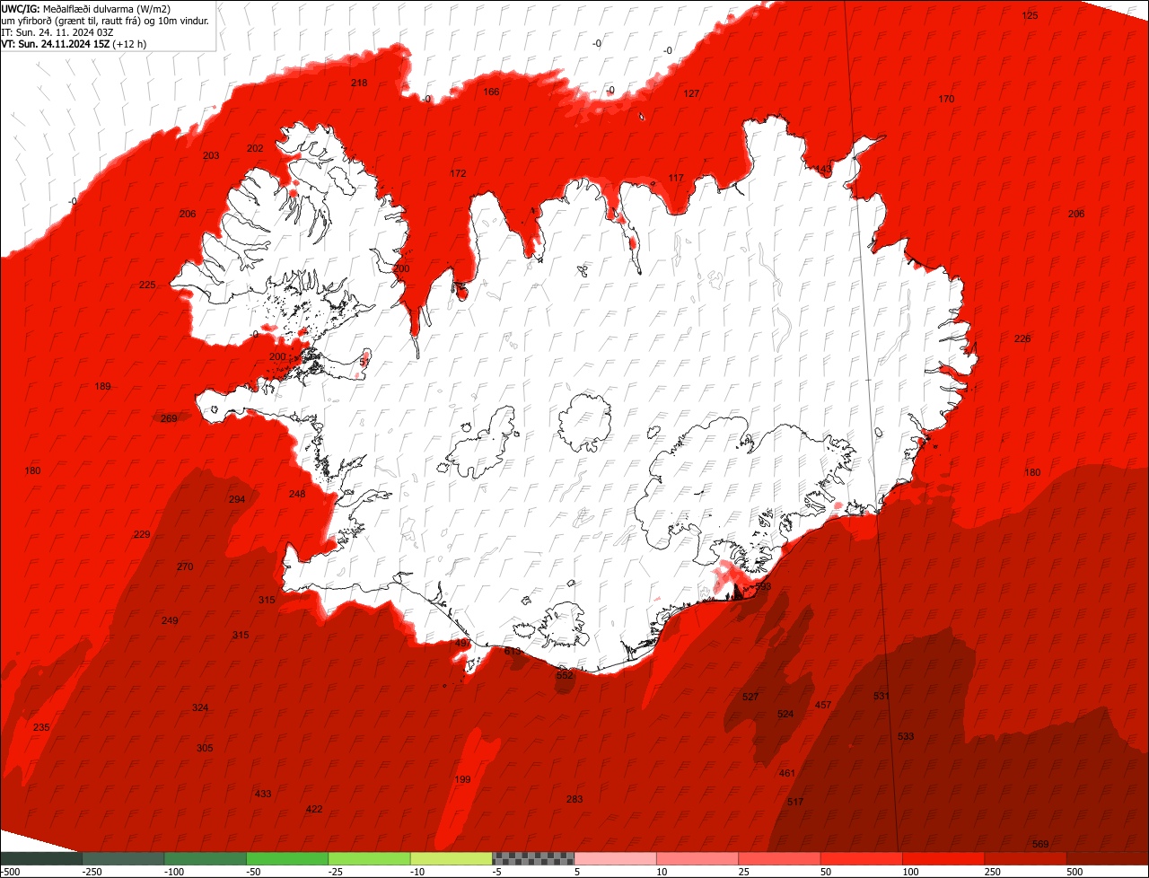Select the bright green swatch between -50 and -25
The height and width of the screenshot is (878, 1149).
[287, 858]
